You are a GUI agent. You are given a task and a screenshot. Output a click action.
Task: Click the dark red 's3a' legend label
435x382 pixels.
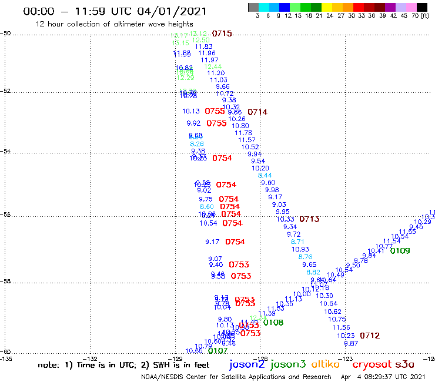[405, 364]
